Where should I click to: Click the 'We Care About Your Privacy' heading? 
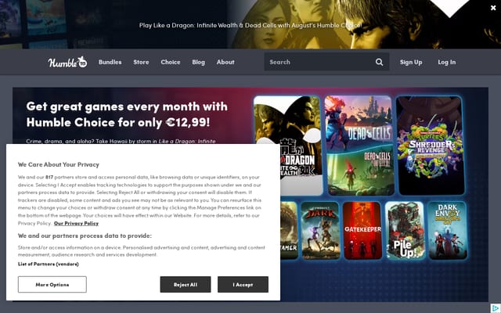click(x=59, y=164)
